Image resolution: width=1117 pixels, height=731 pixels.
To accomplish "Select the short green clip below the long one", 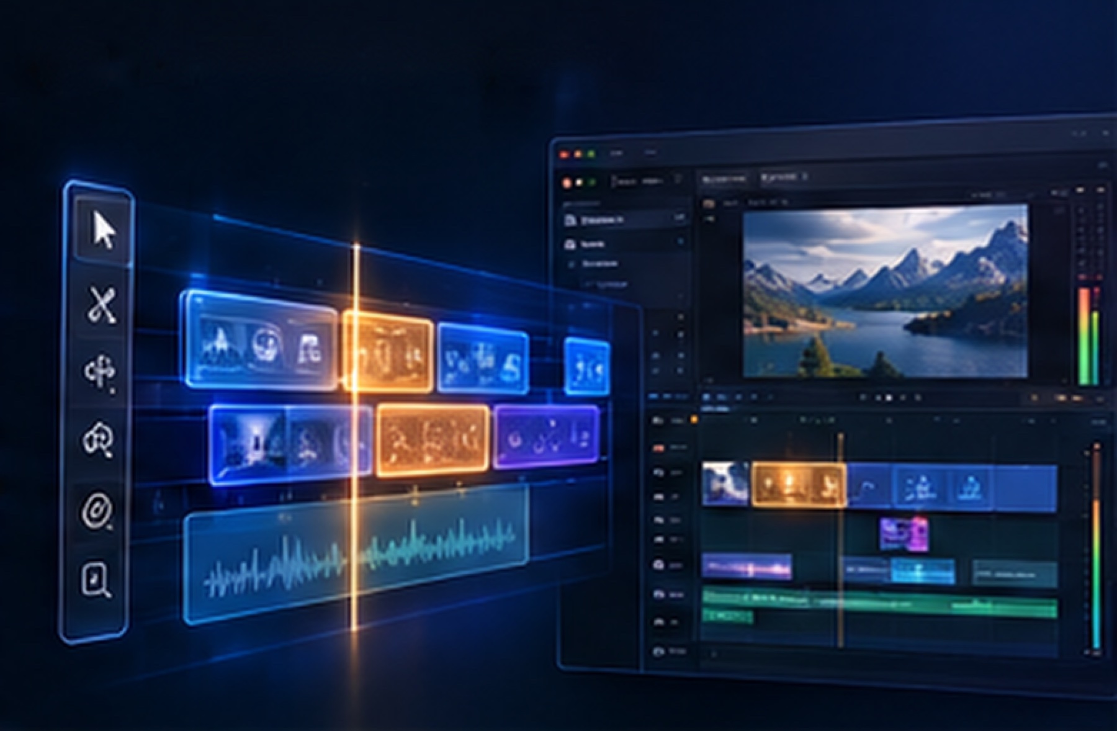I will (x=727, y=616).
